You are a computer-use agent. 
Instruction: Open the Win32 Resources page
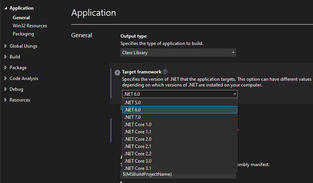(x=30, y=26)
